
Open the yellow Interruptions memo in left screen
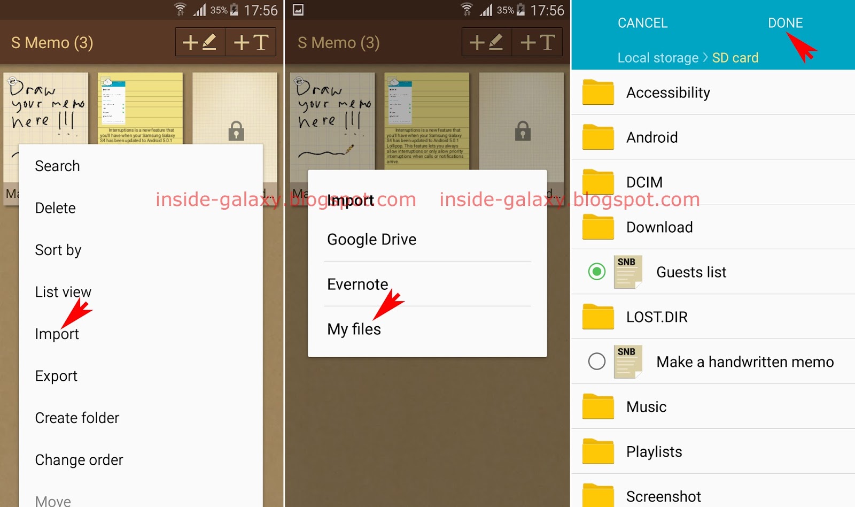coord(141,109)
